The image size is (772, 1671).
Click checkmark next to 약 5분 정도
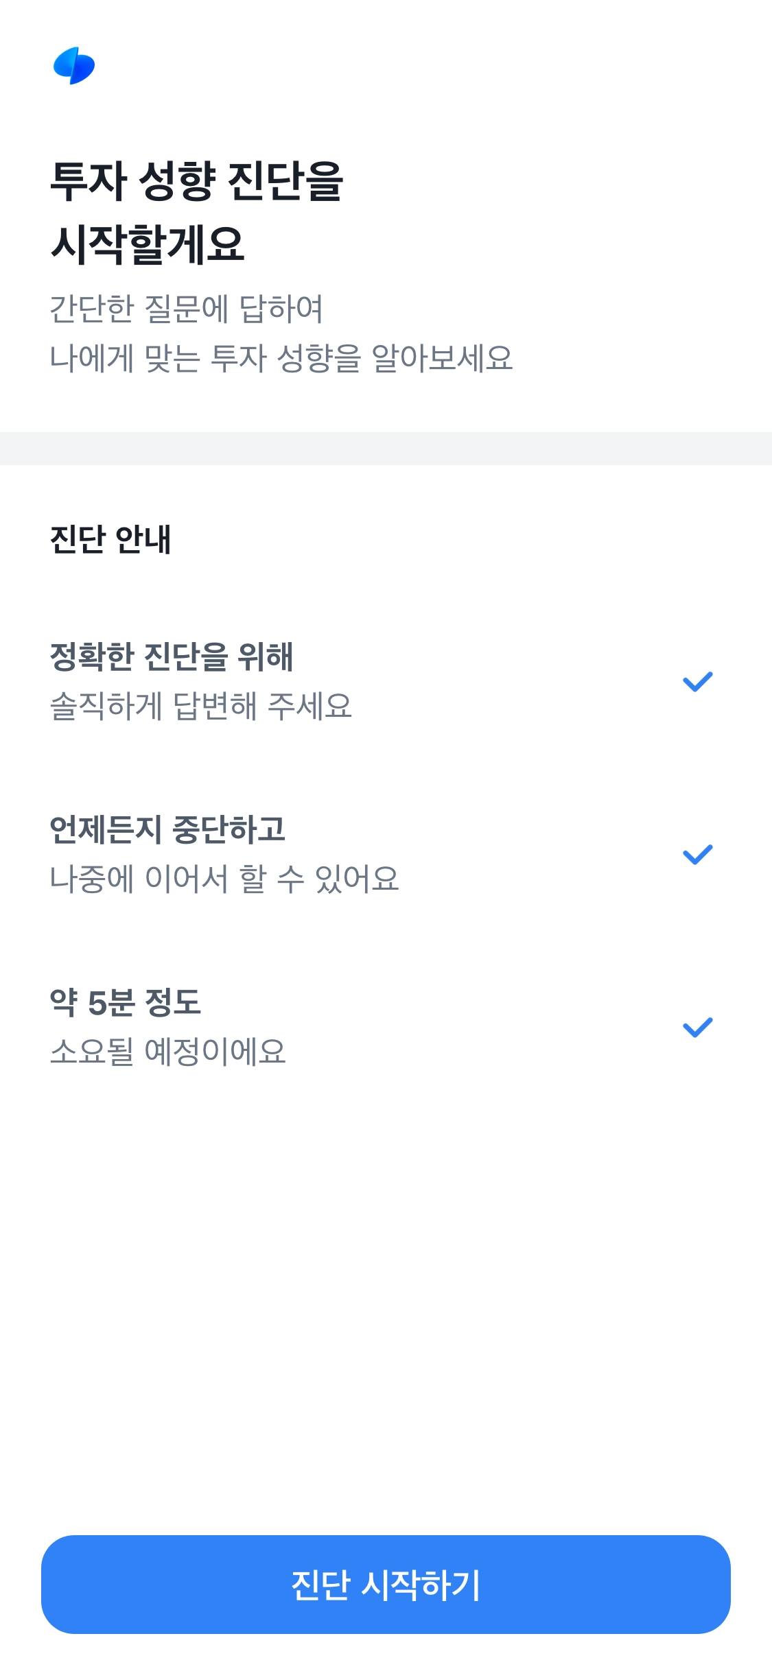point(698,1028)
